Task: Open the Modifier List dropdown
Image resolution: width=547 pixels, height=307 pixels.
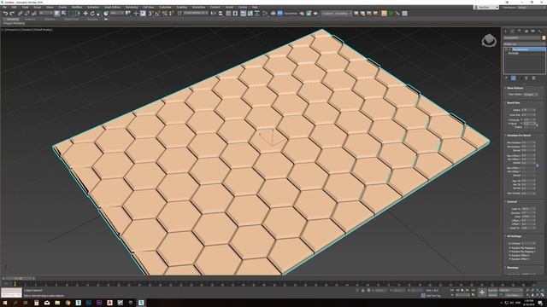Action: (524, 43)
